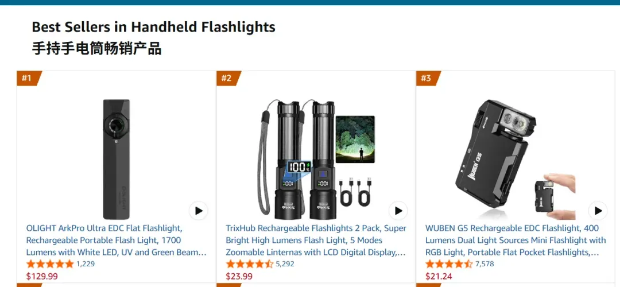
Task: View the 5,292 reviews for TrixHub
Action: (285, 264)
